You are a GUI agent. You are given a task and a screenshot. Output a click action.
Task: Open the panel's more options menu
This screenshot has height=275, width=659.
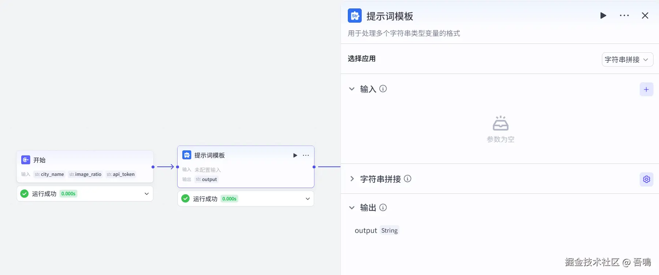point(624,16)
